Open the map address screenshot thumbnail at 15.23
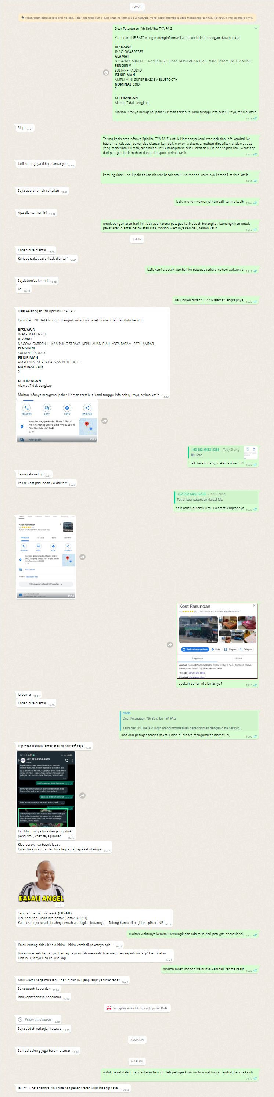Image resolution: width=274 pixels, height=1097 pixels. pyautogui.click(x=57, y=421)
